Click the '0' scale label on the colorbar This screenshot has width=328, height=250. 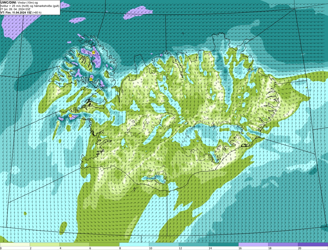(x=1, y=248)
